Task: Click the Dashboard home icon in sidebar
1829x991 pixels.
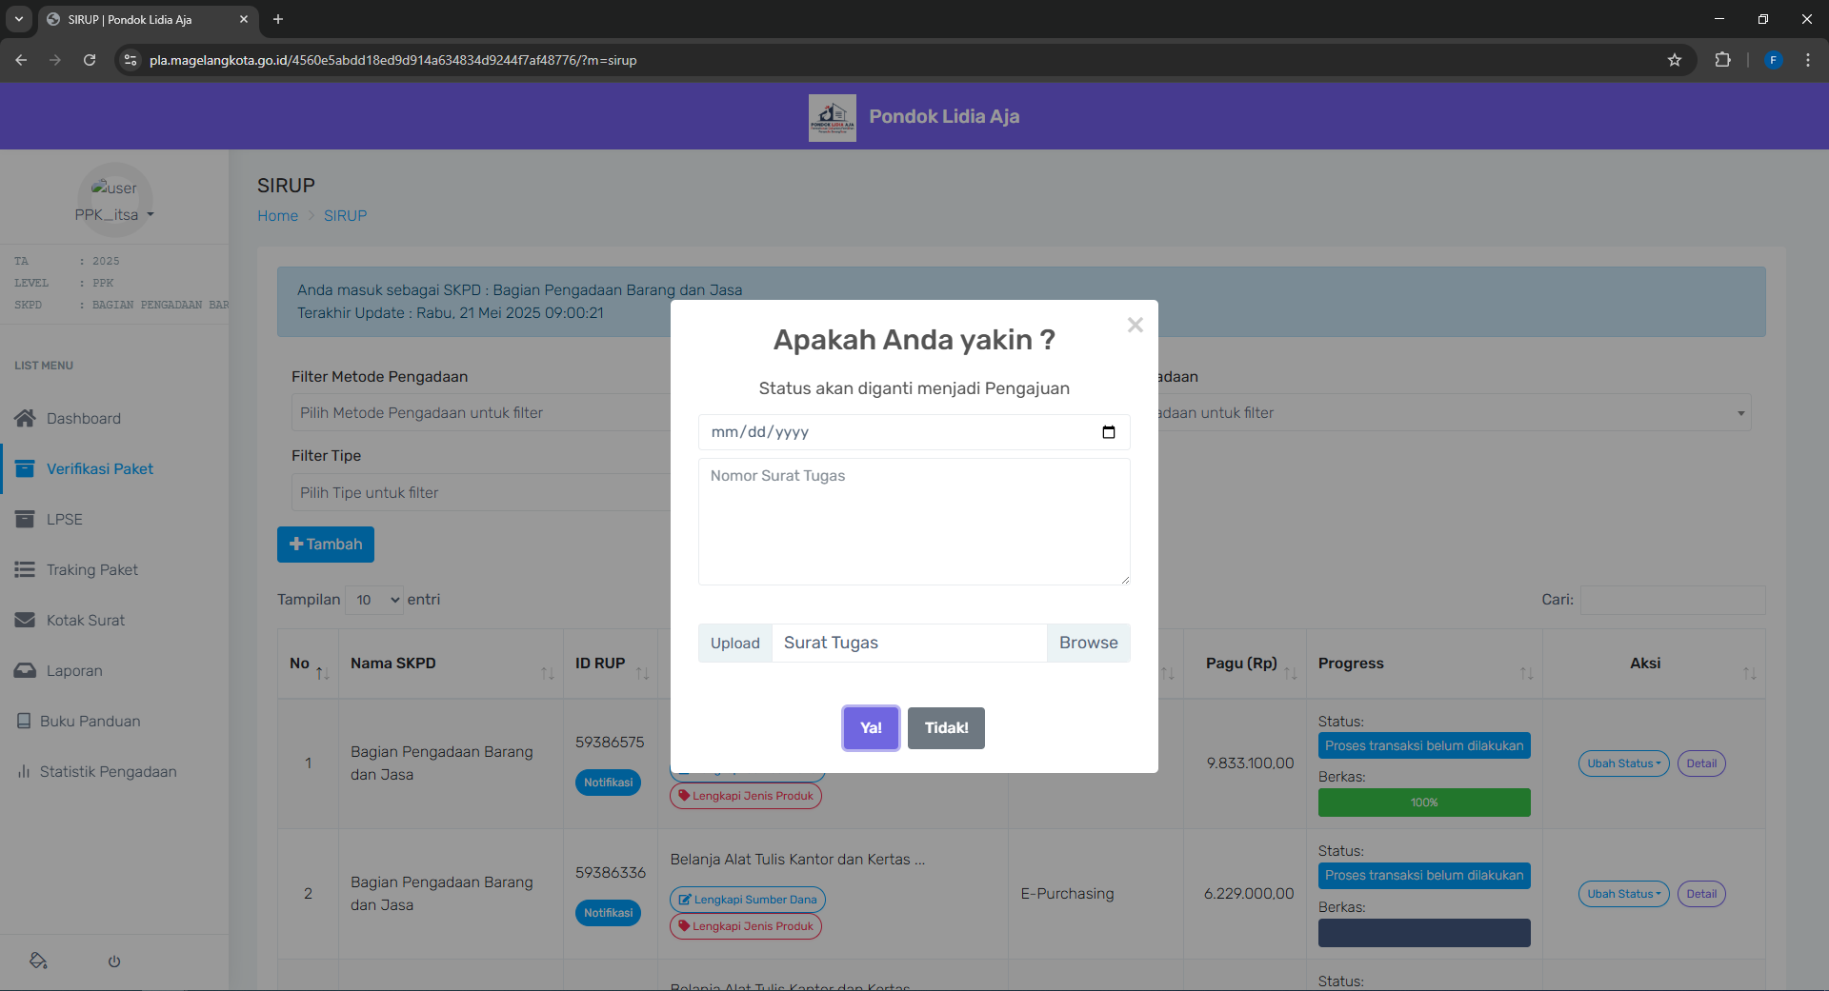Action: pos(25,418)
